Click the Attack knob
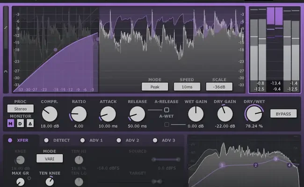Screen dimensions: 304x187 [108, 114]
